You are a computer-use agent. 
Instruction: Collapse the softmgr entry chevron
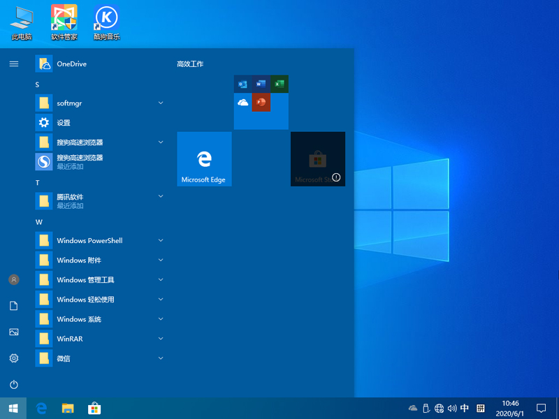161,103
